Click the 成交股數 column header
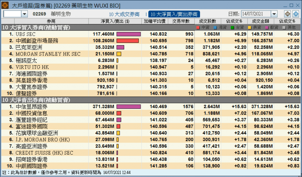Screen dimensions: 302x177 pos(207,21)
